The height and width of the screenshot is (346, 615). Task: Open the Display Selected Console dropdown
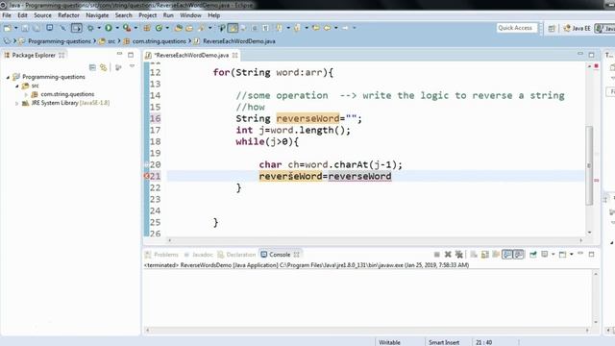(553, 255)
